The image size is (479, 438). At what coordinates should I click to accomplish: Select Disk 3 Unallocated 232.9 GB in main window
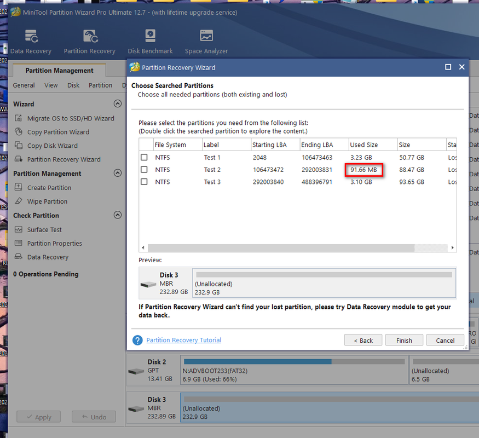click(x=330, y=408)
